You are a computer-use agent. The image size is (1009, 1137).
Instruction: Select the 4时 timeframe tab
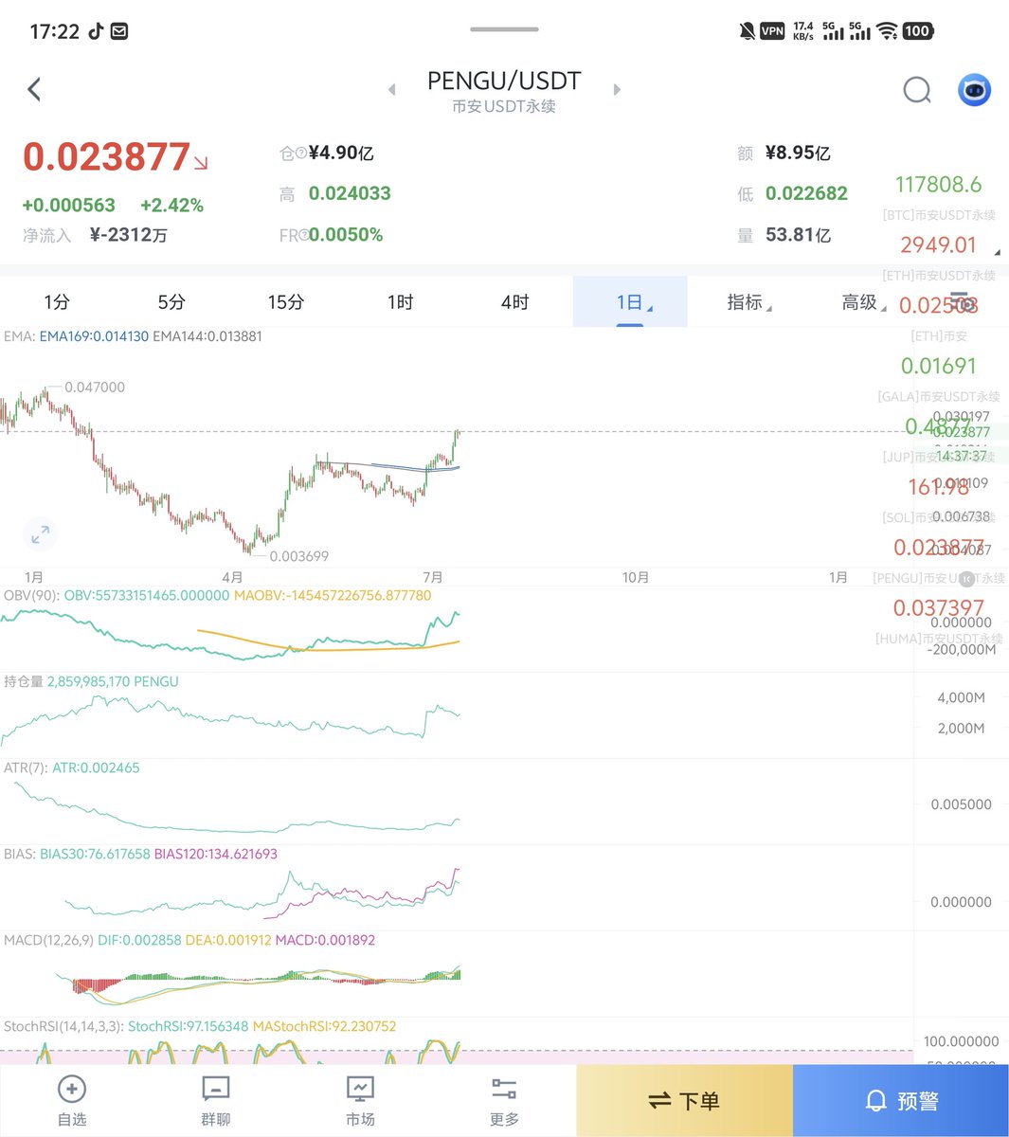pyautogui.click(x=514, y=302)
